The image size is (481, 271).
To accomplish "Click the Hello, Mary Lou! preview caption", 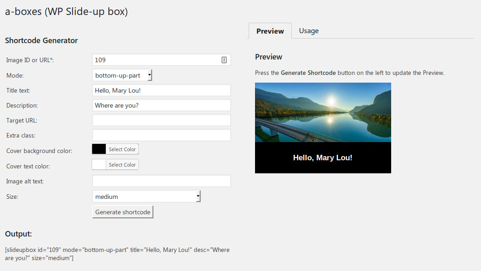I will click(x=323, y=158).
